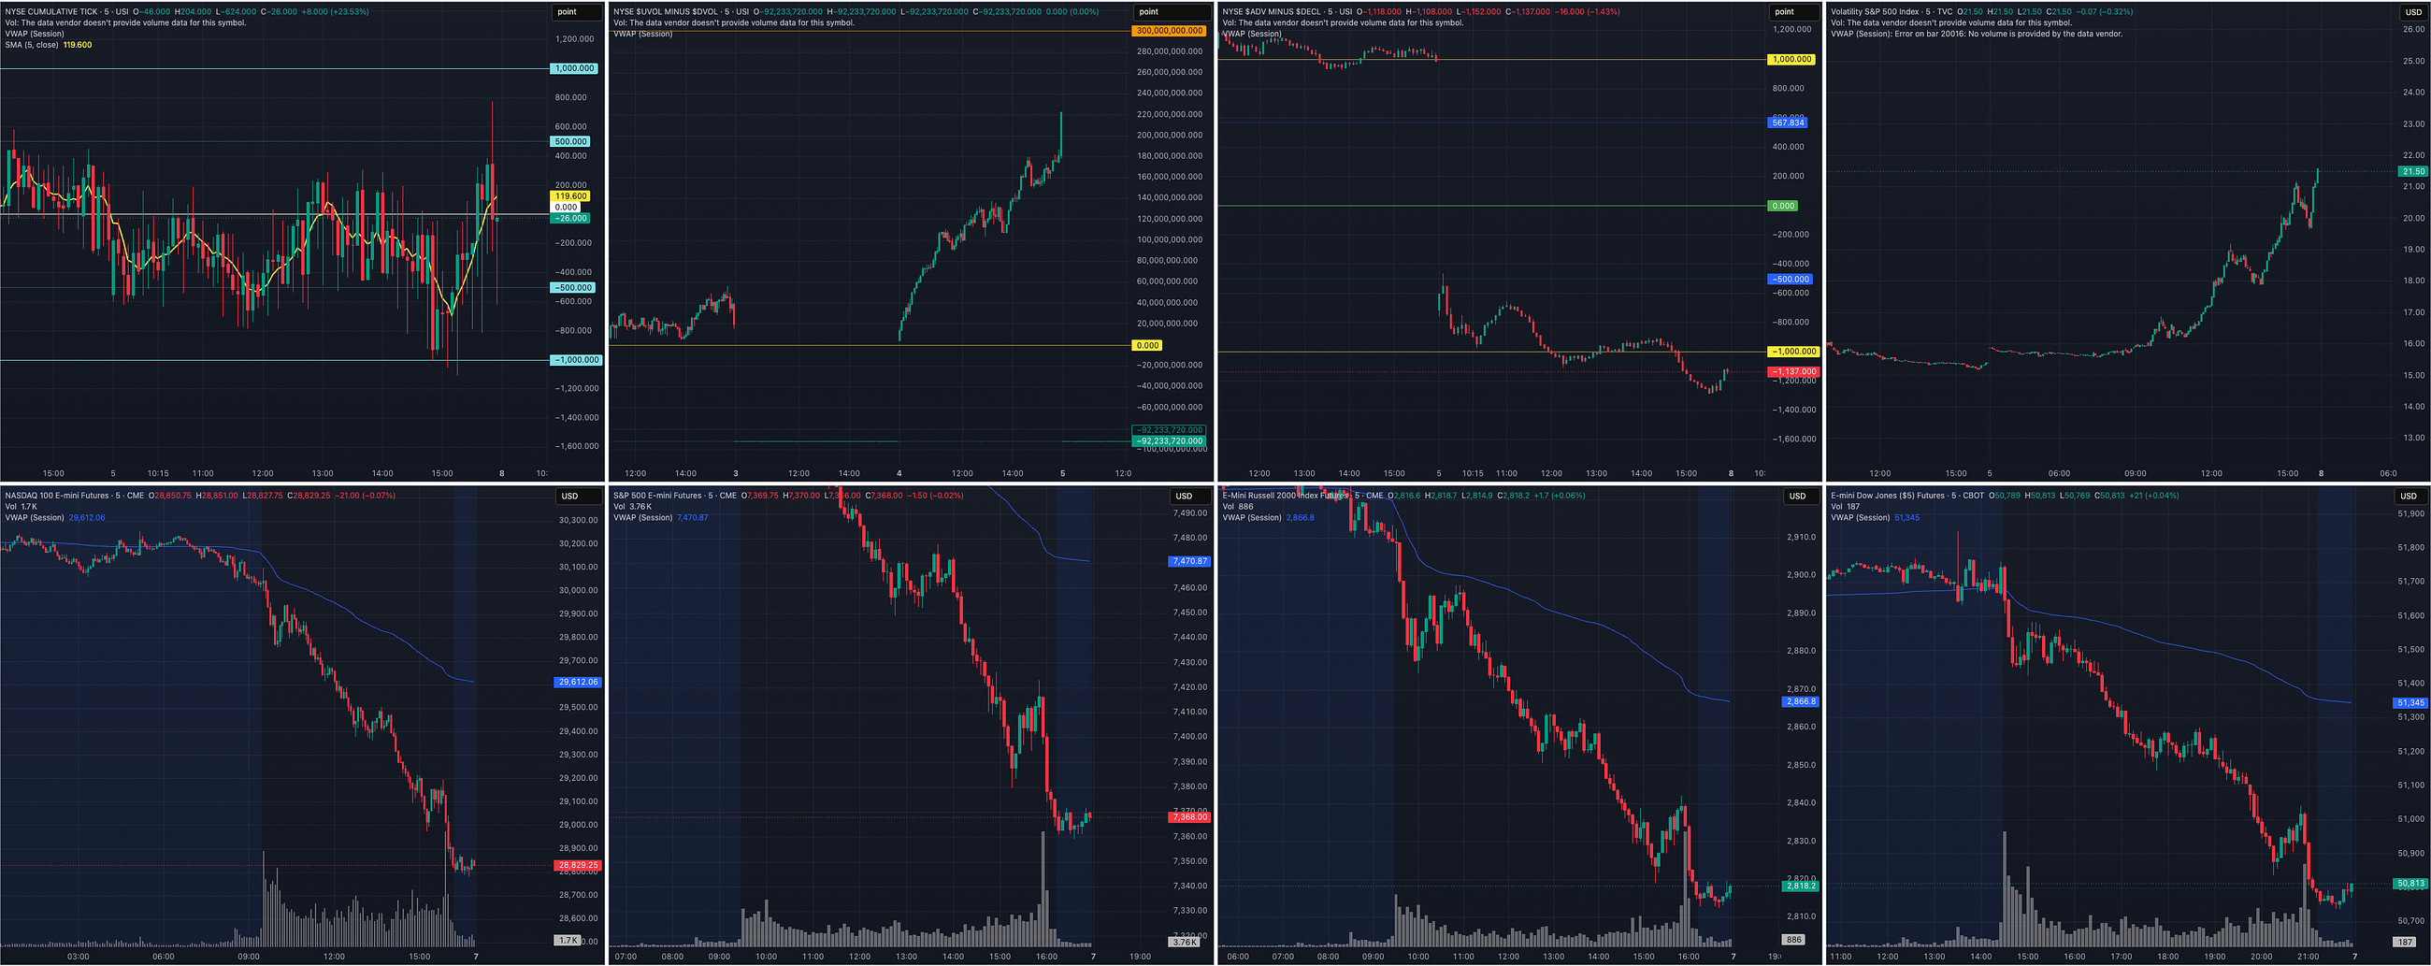2431x966 pixels.
Task: Open the 'point' unit dropdown on $UVOL MINUS $DVOL chart
Action: [1171, 12]
